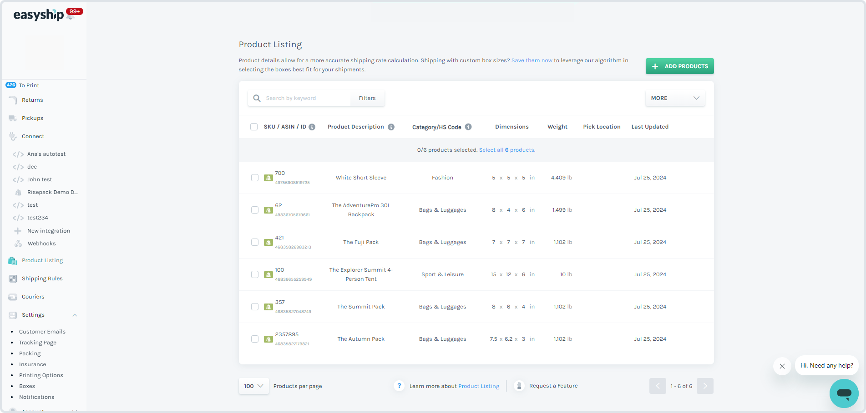This screenshot has height=413, width=866.
Task: Show SKU / ASIN / ID info tooltip
Action: [312, 127]
